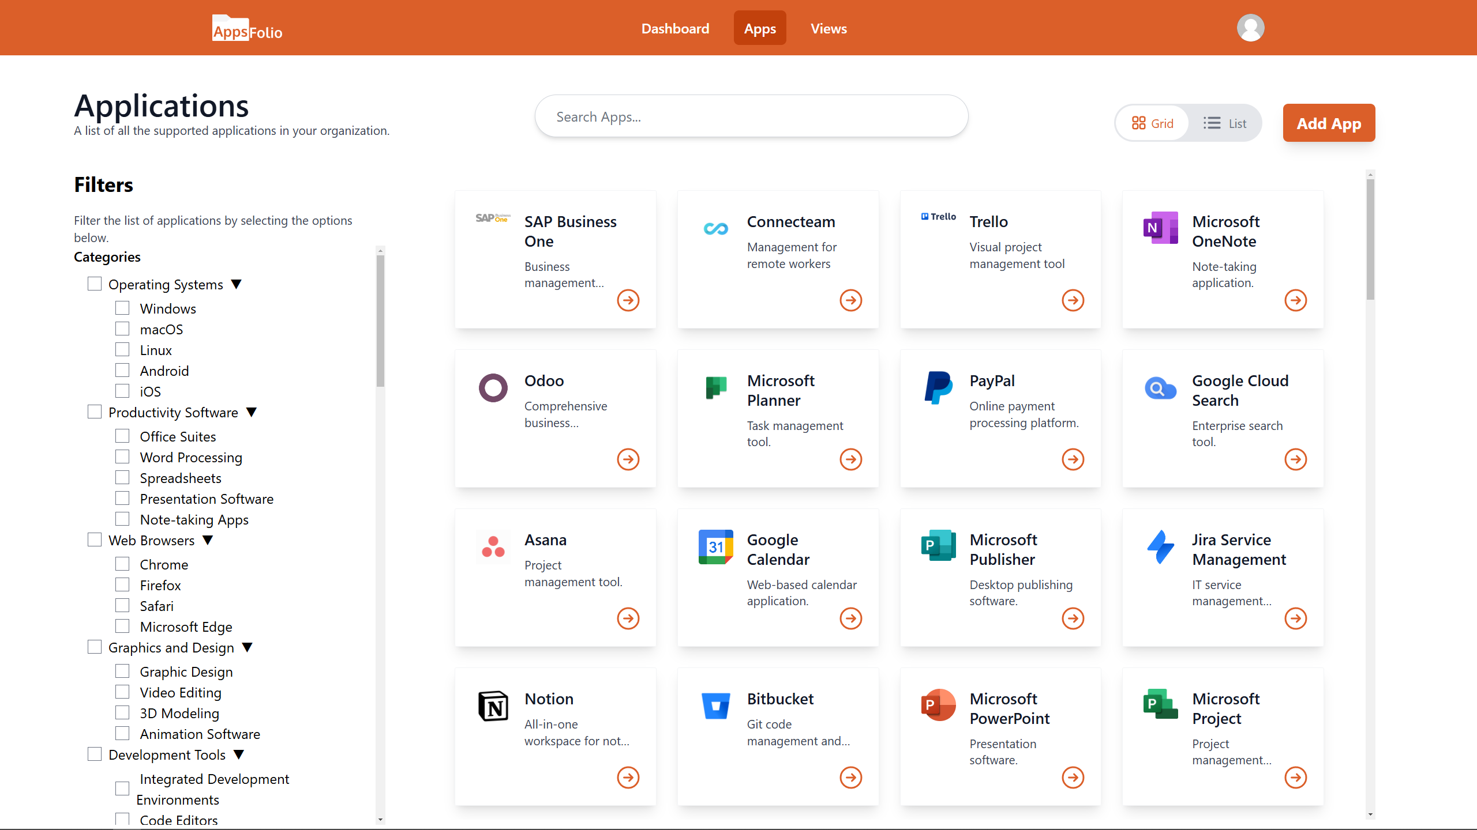Open Jira Service Management arrow icon
This screenshot has width=1477, height=830.
[1295, 618]
